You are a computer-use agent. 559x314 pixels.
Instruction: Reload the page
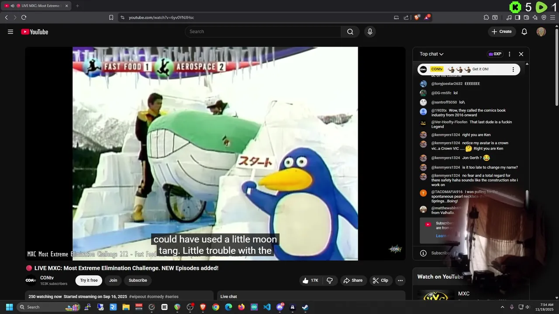[x=24, y=17]
